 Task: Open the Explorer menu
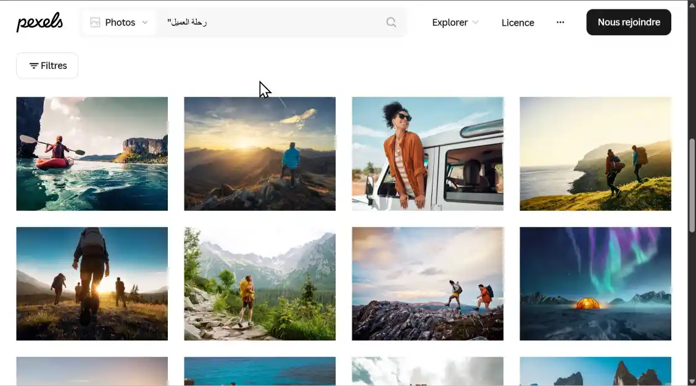tap(450, 22)
